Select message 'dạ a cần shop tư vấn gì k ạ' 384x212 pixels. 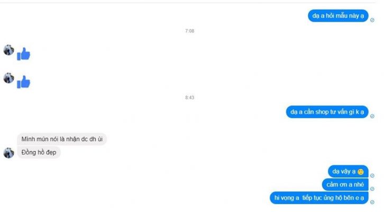pyautogui.click(x=327, y=112)
